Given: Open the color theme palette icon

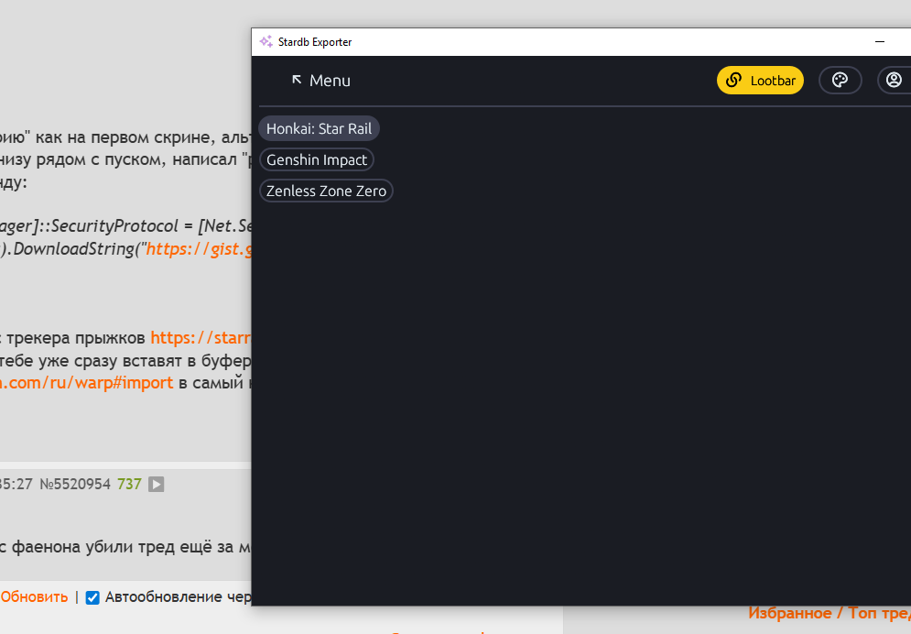Looking at the screenshot, I should (840, 81).
